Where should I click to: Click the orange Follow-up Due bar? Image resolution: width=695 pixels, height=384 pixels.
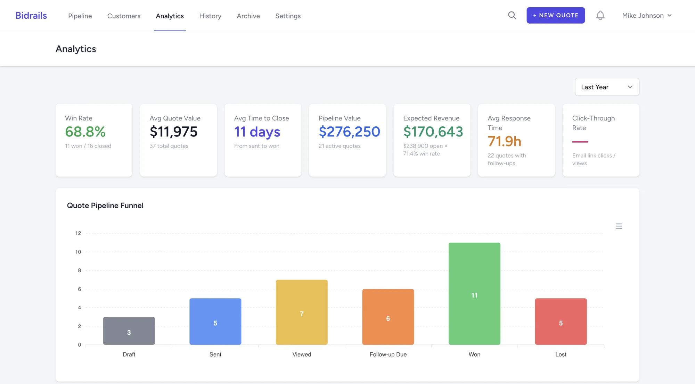point(388,317)
